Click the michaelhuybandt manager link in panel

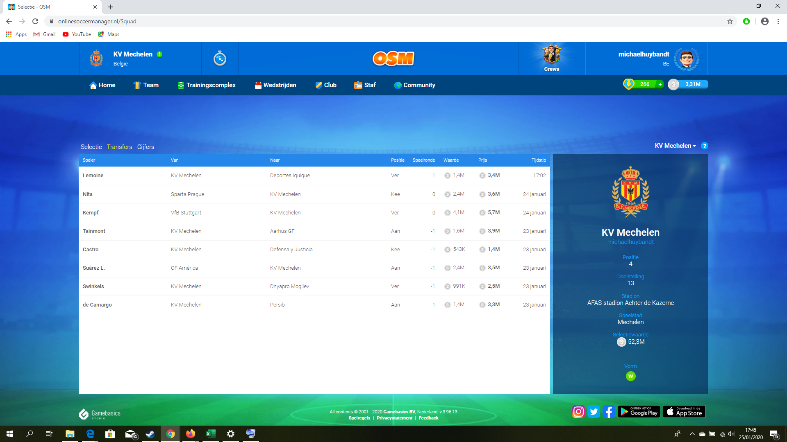click(x=630, y=242)
